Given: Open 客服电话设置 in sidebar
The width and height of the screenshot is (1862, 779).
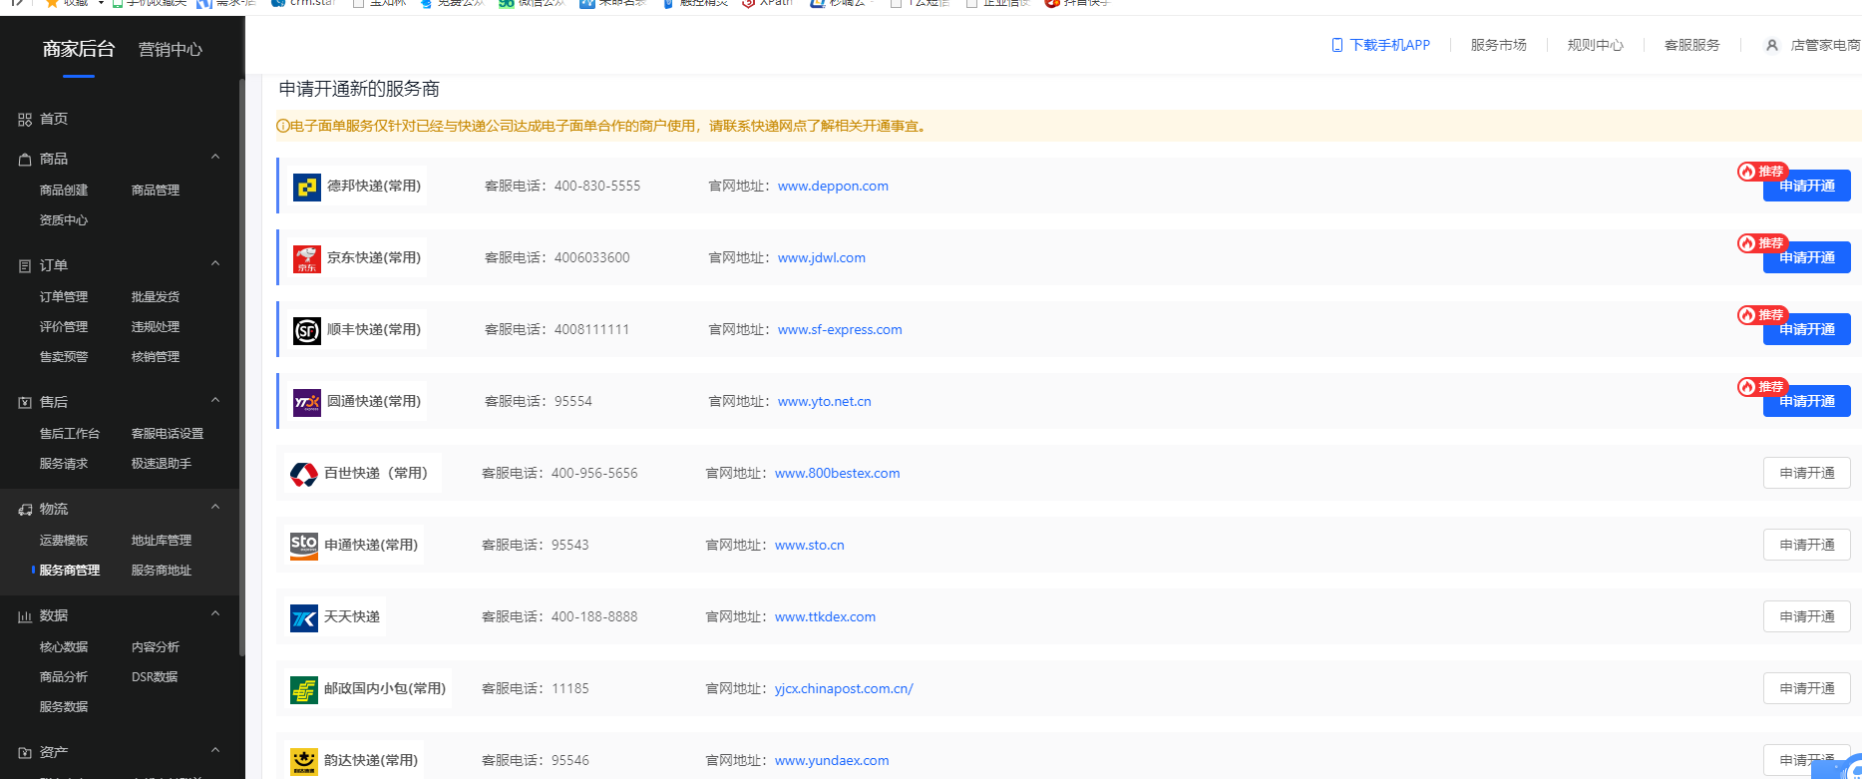Looking at the screenshot, I should tap(168, 434).
